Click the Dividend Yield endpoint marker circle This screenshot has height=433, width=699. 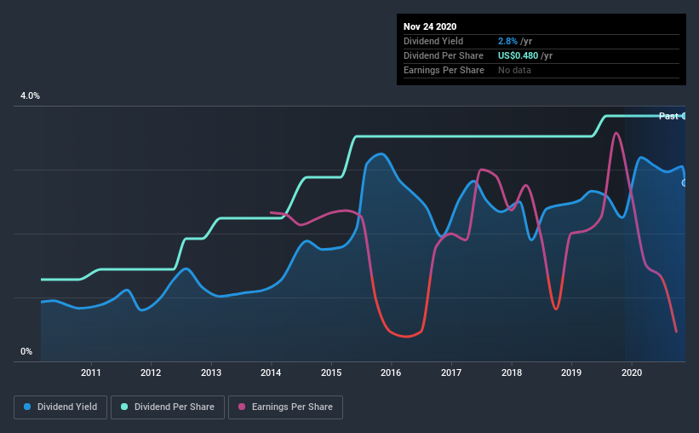click(684, 183)
